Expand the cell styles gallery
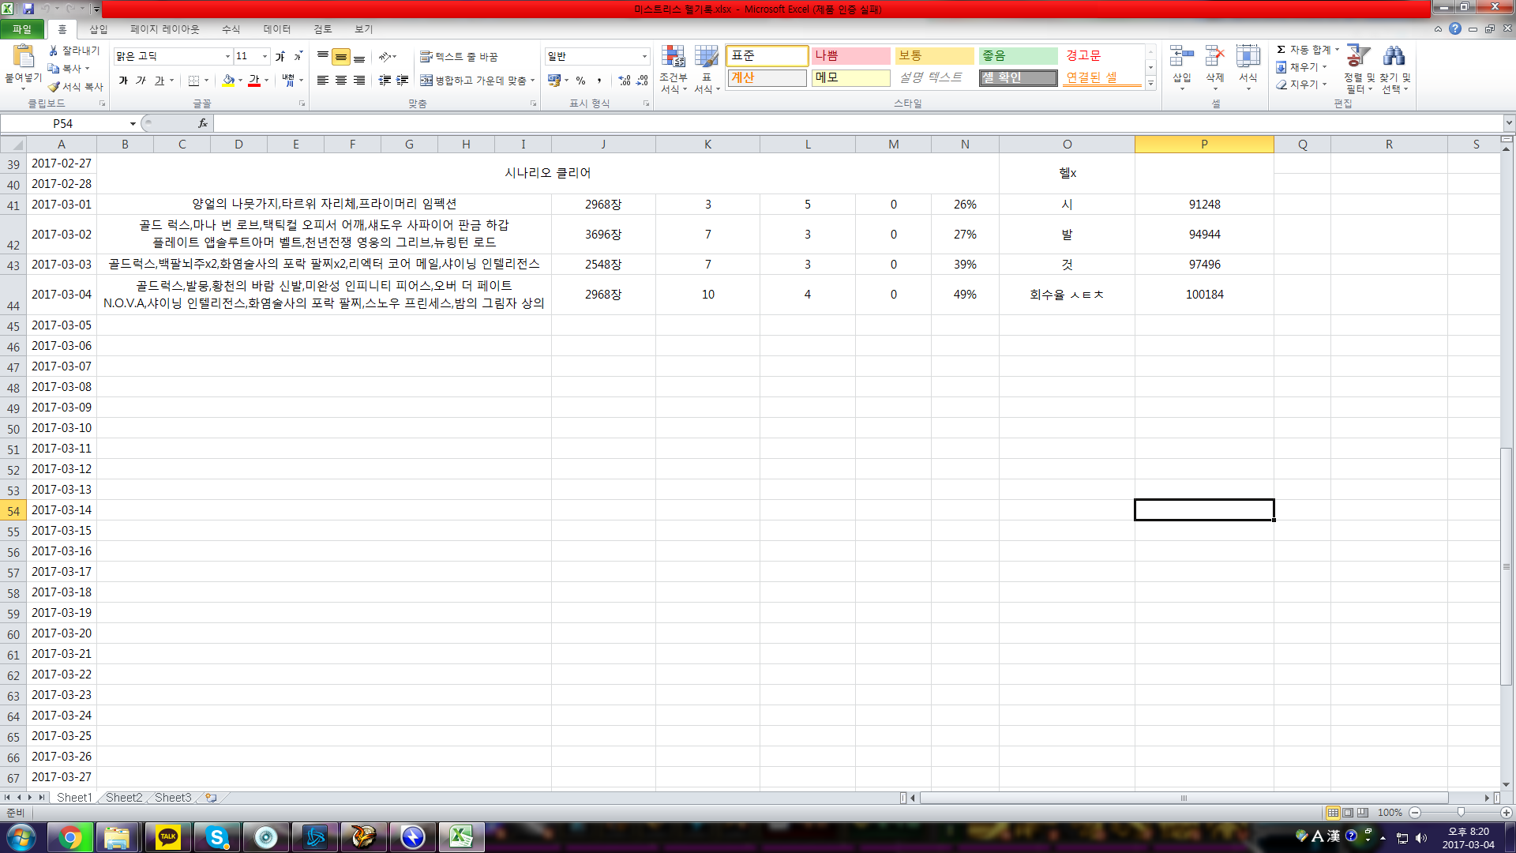 click(1150, 84)
